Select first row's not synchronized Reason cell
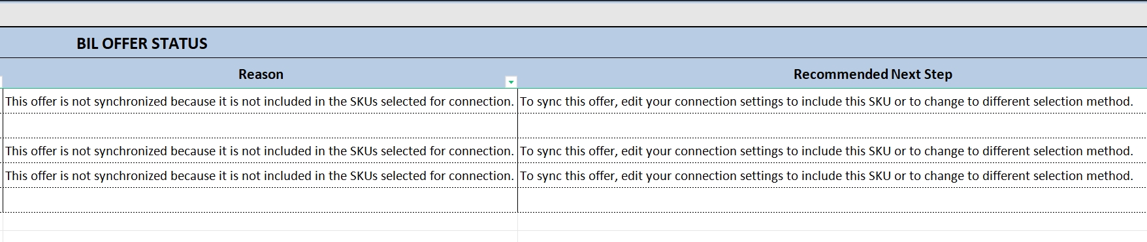Viewport: 1147px width, 242px height. pos(260,101)
